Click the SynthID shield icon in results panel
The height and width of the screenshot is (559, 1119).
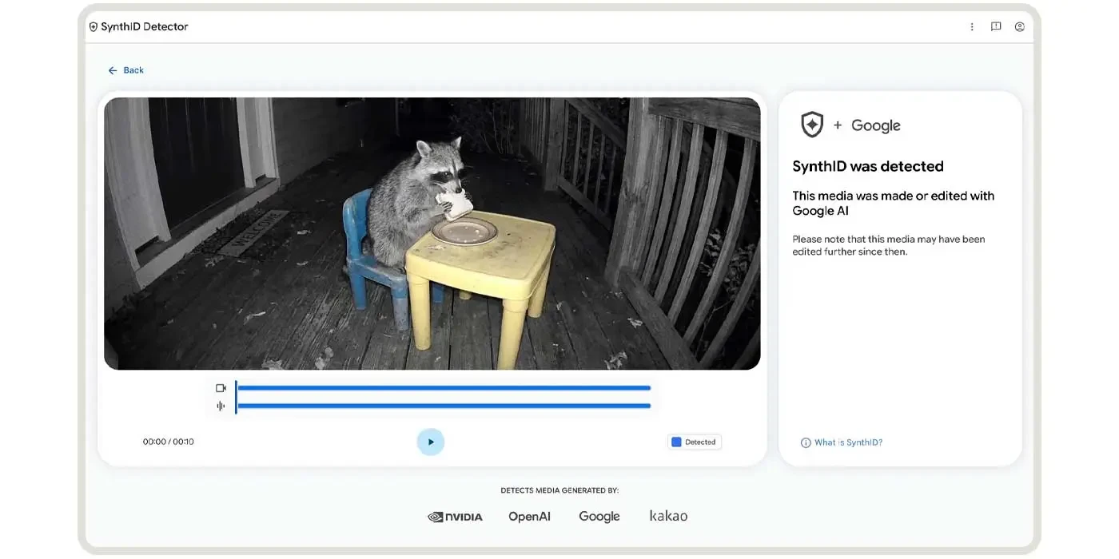click(812, 125)
